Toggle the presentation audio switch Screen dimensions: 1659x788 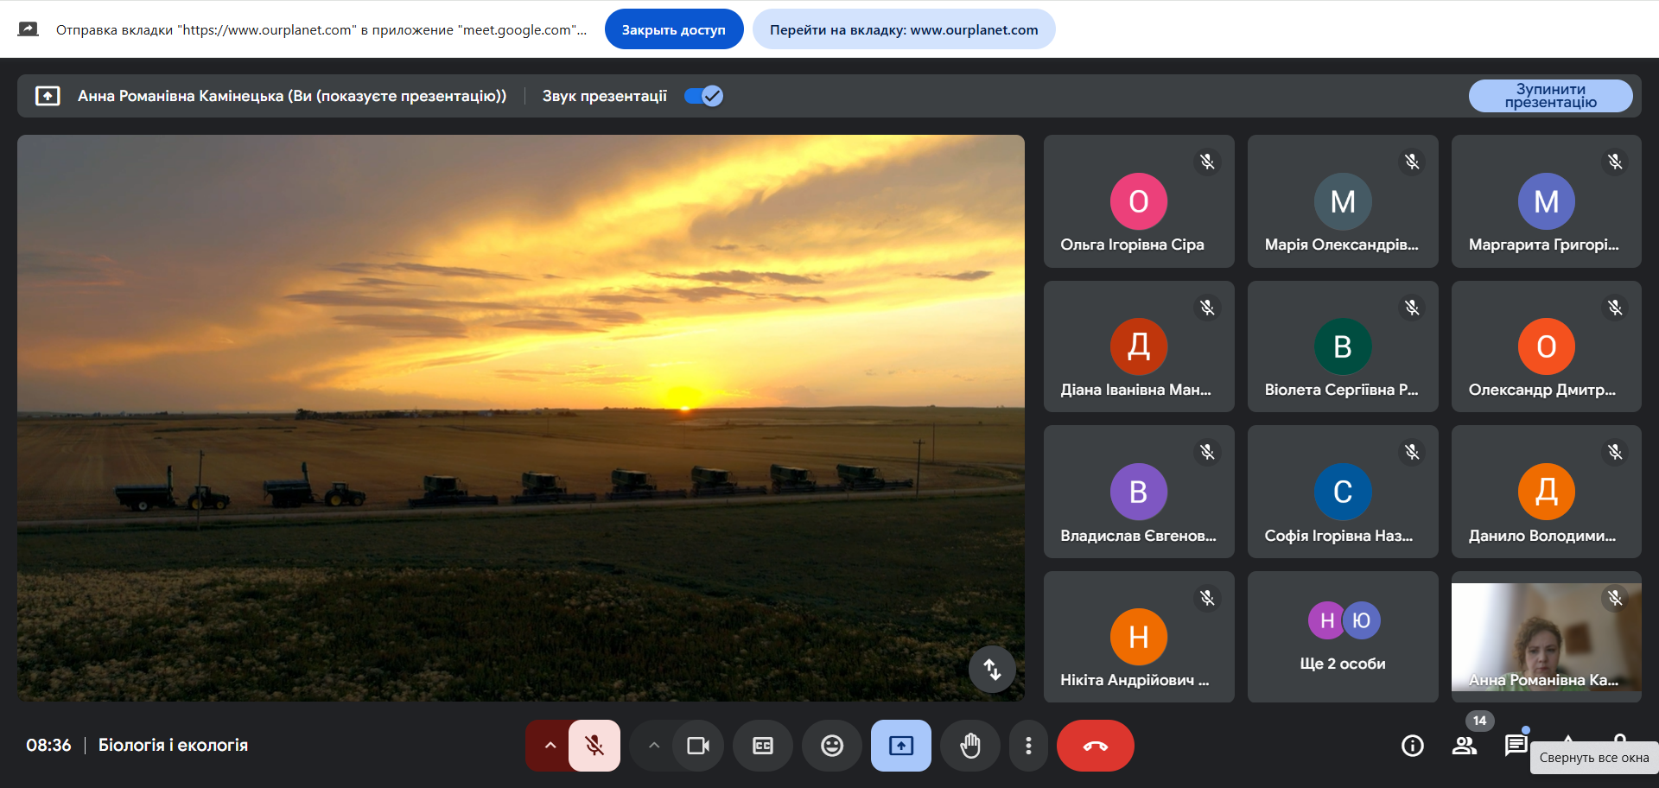703,96
